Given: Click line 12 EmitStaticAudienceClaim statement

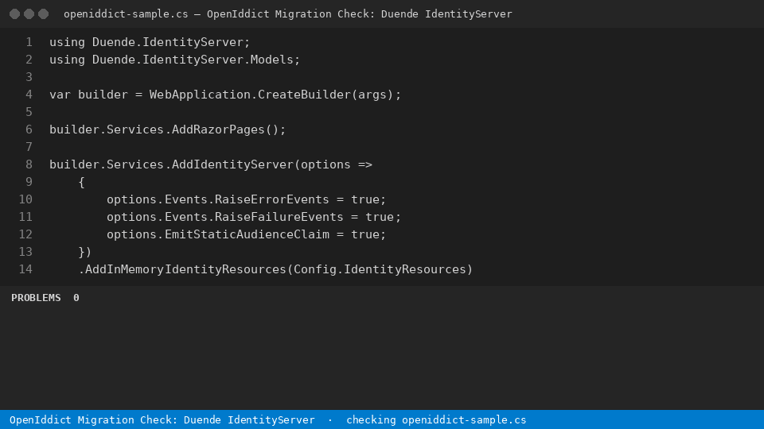Looking at the screenshot, I should point(246,235).
